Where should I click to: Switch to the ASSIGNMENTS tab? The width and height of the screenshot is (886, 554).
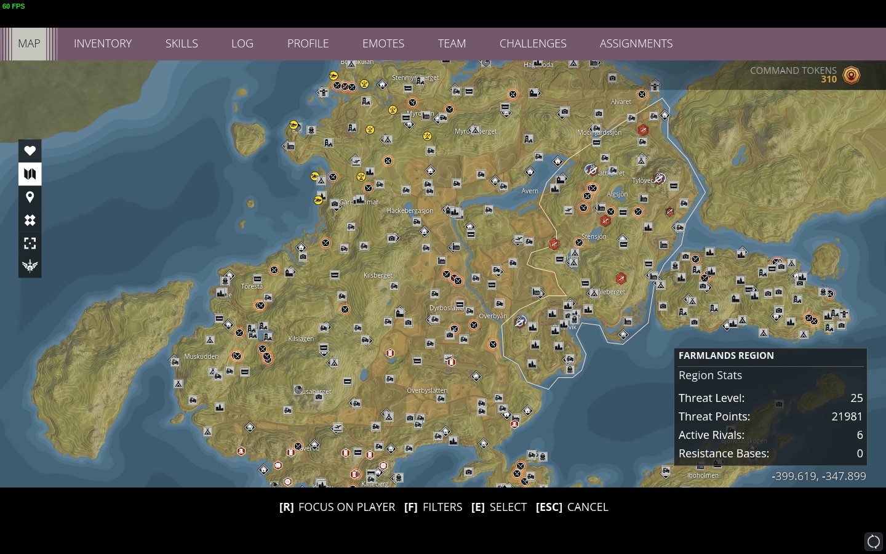tap(636, 44)
